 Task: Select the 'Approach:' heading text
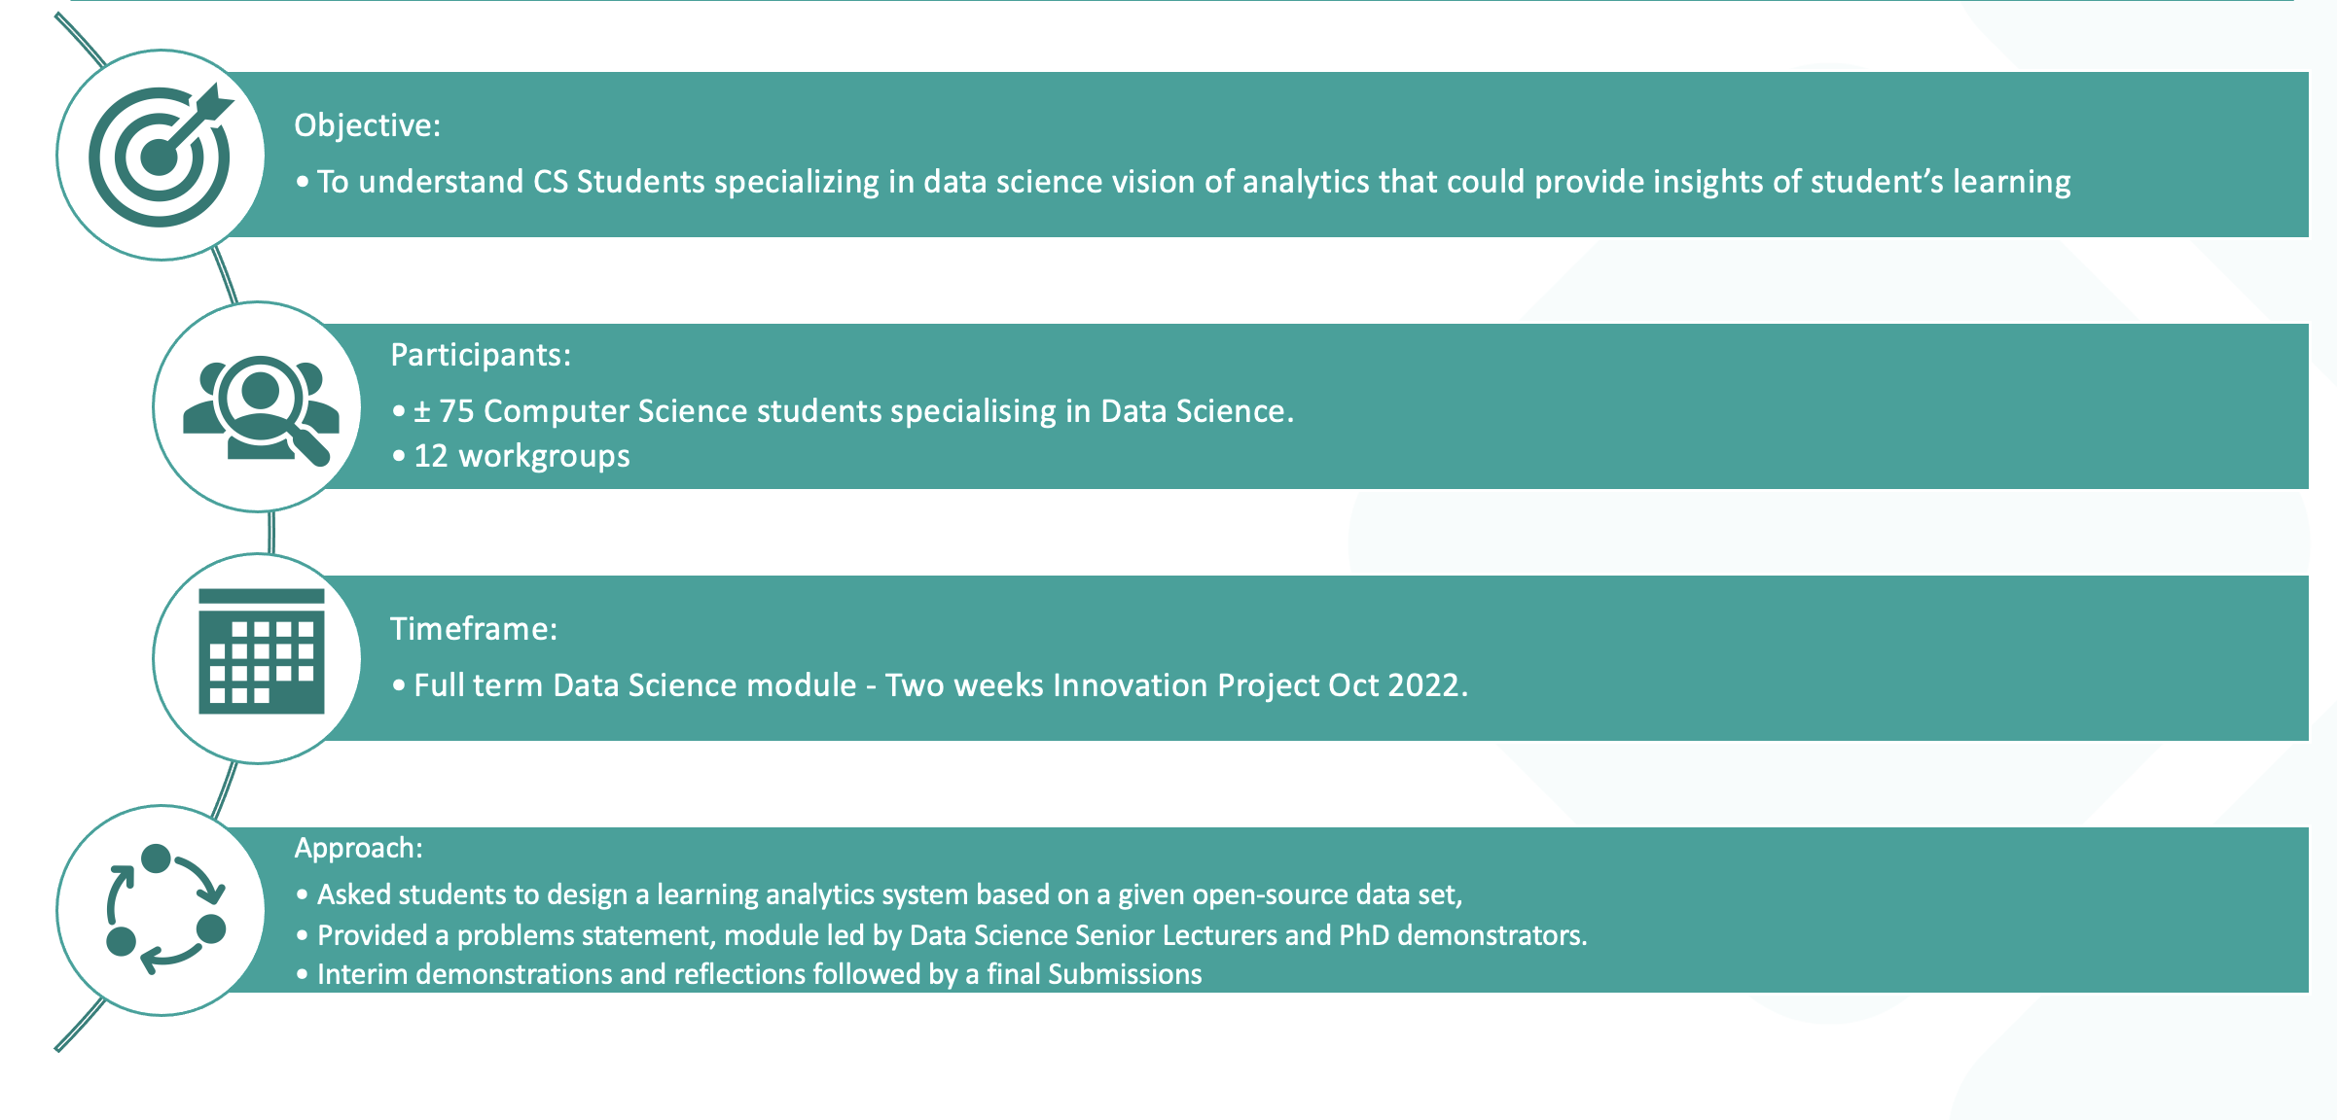click(358, 848)
